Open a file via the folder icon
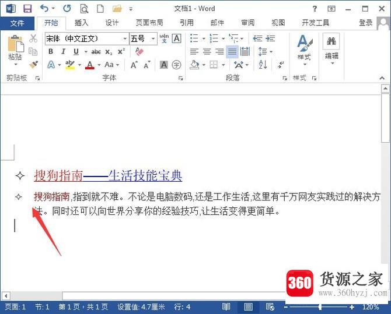The height and width of the screenshot is (314, 391). point(117,9)
